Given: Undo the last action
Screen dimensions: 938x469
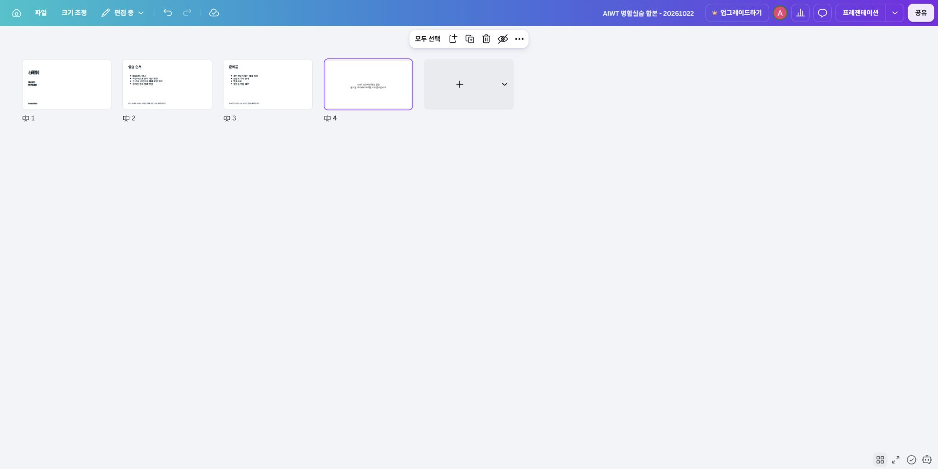Looking at the screenshot, I should coord(168,13).
